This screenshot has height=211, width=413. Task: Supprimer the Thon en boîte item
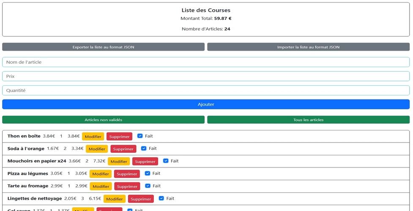click(119, 137)
